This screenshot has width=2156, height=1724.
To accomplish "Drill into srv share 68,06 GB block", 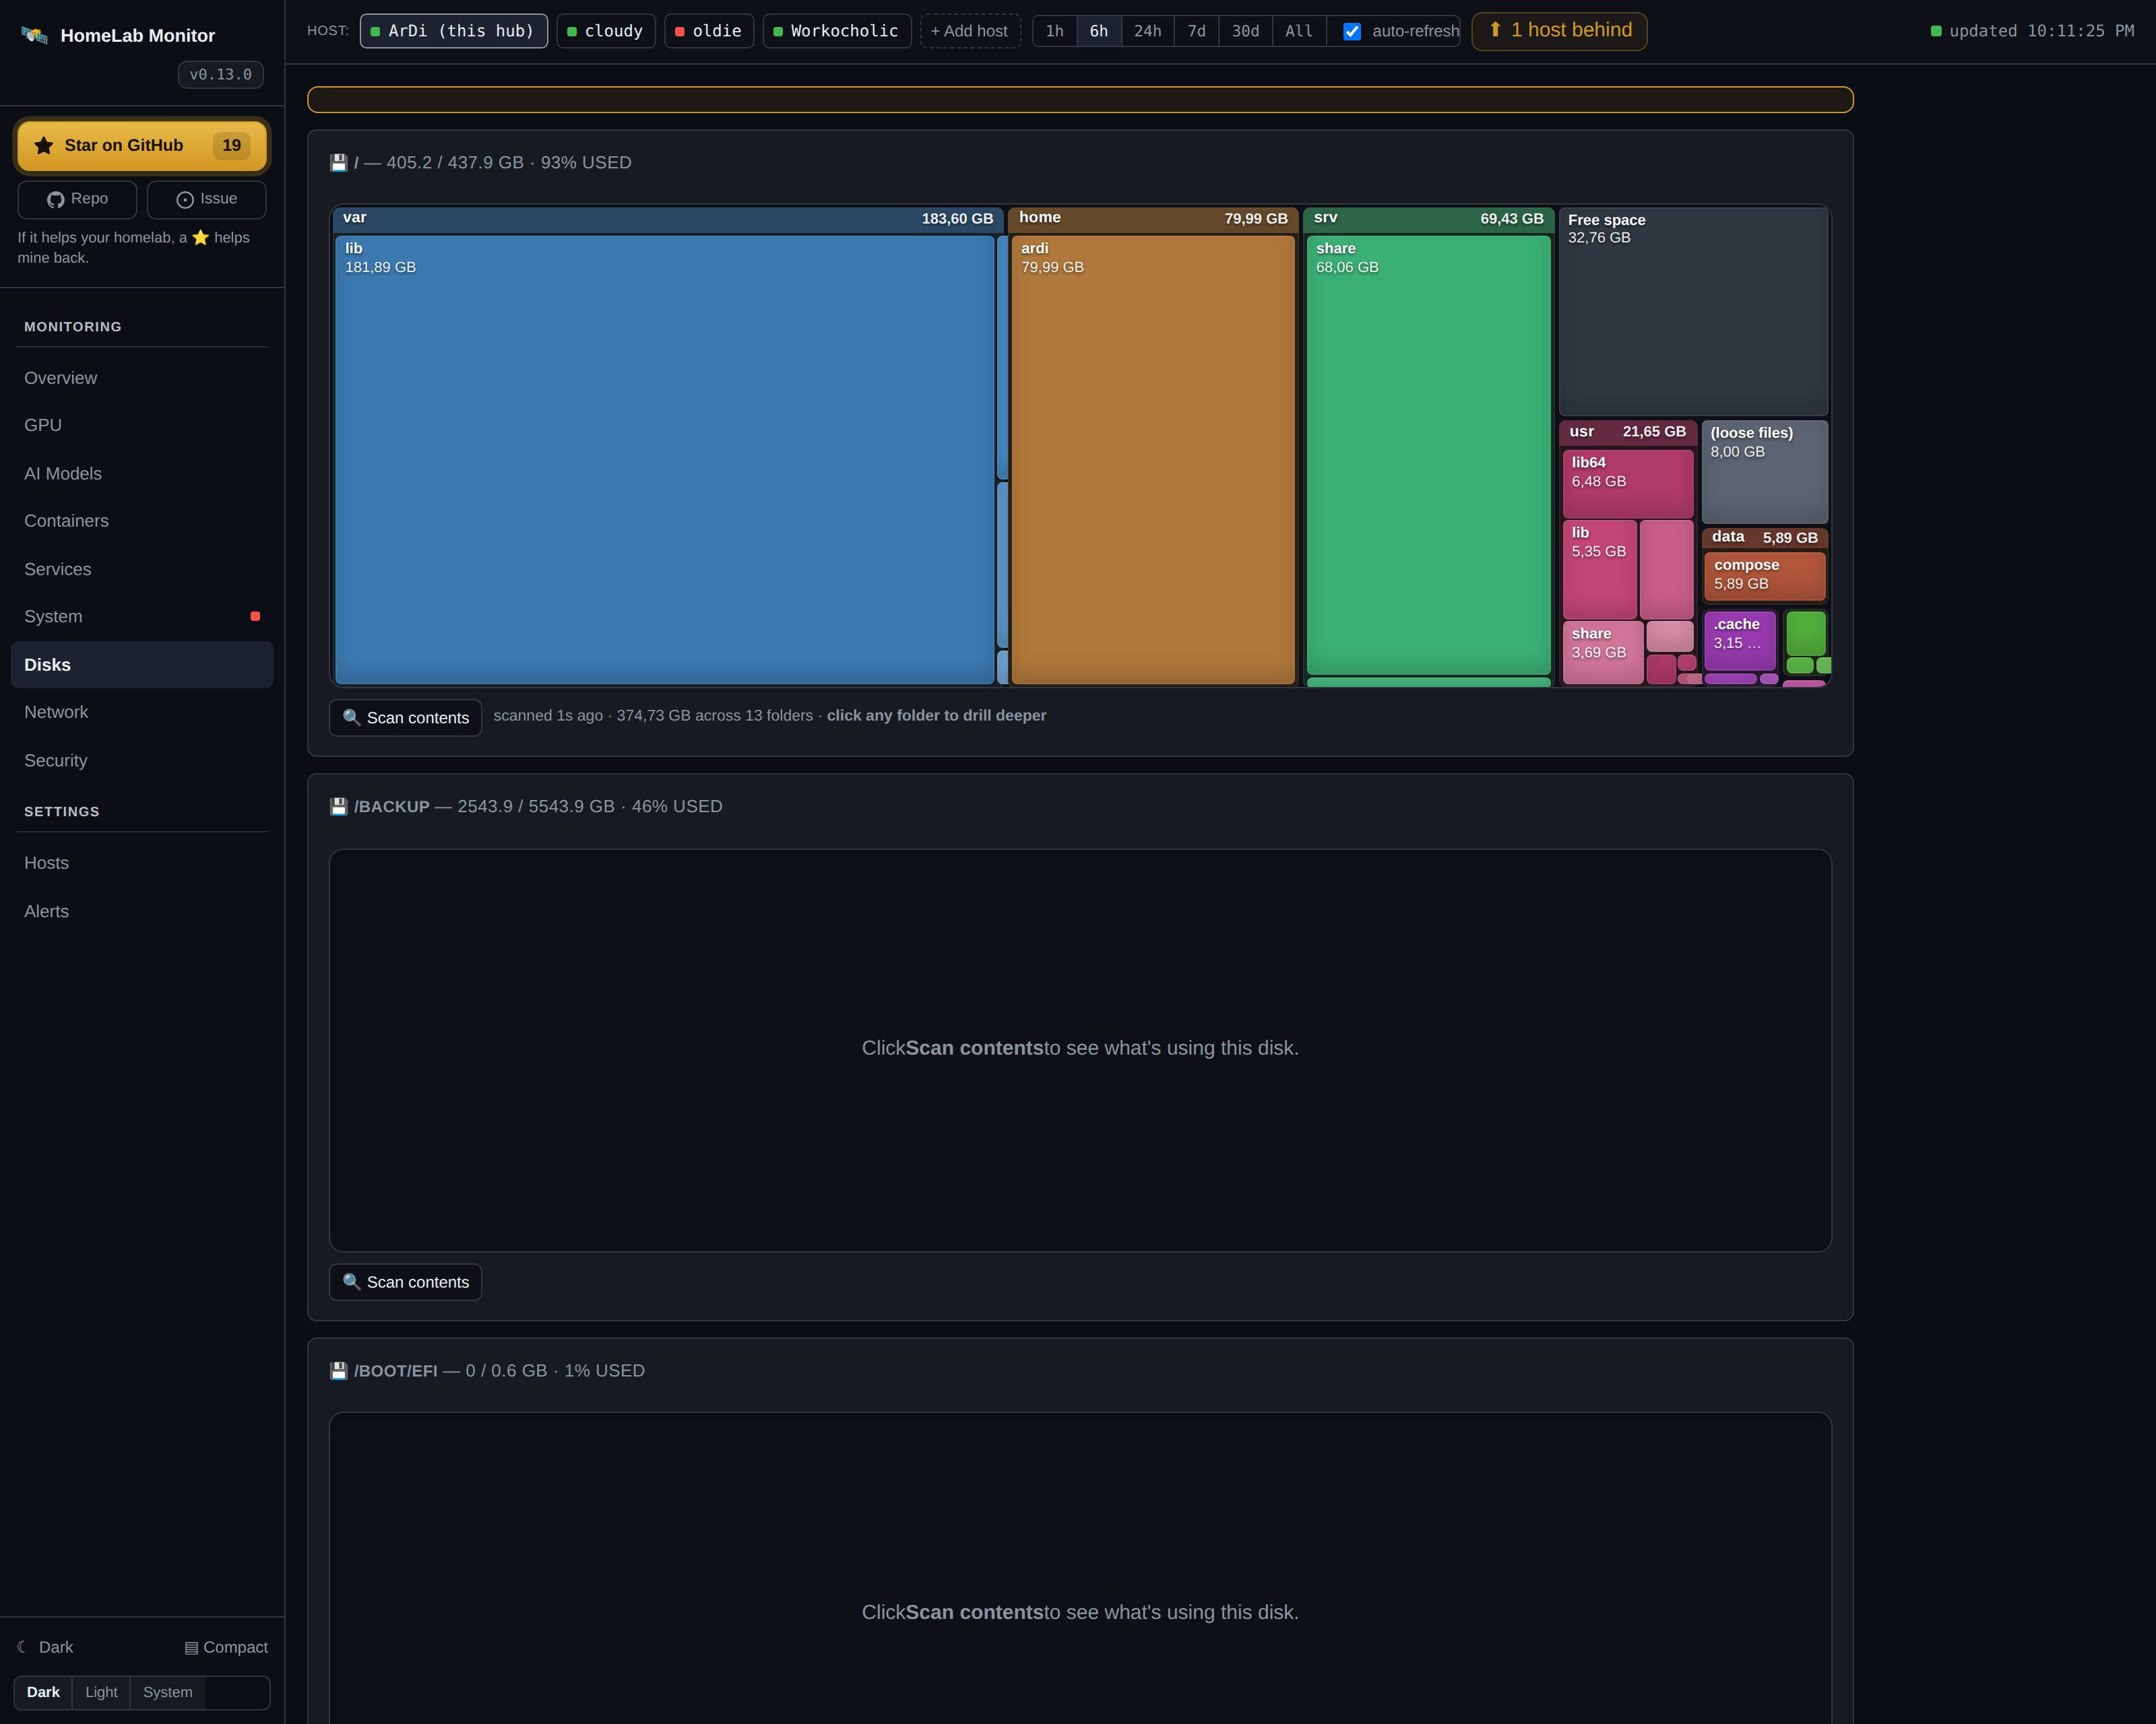I will 1428,455.
